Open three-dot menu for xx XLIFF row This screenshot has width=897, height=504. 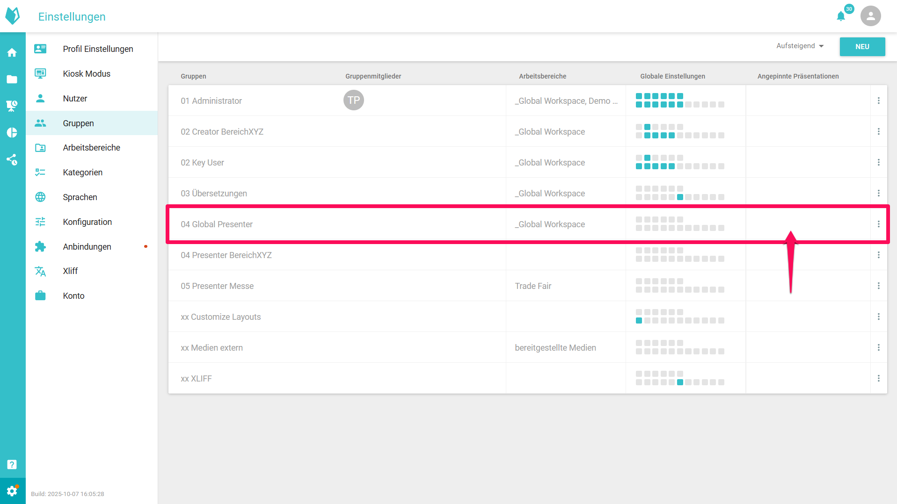[x=878, y=378]
